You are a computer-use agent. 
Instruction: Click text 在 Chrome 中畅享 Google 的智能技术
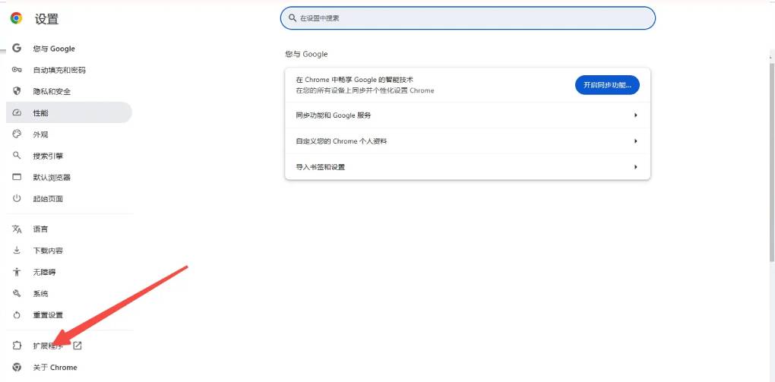[x=354, y=80]
